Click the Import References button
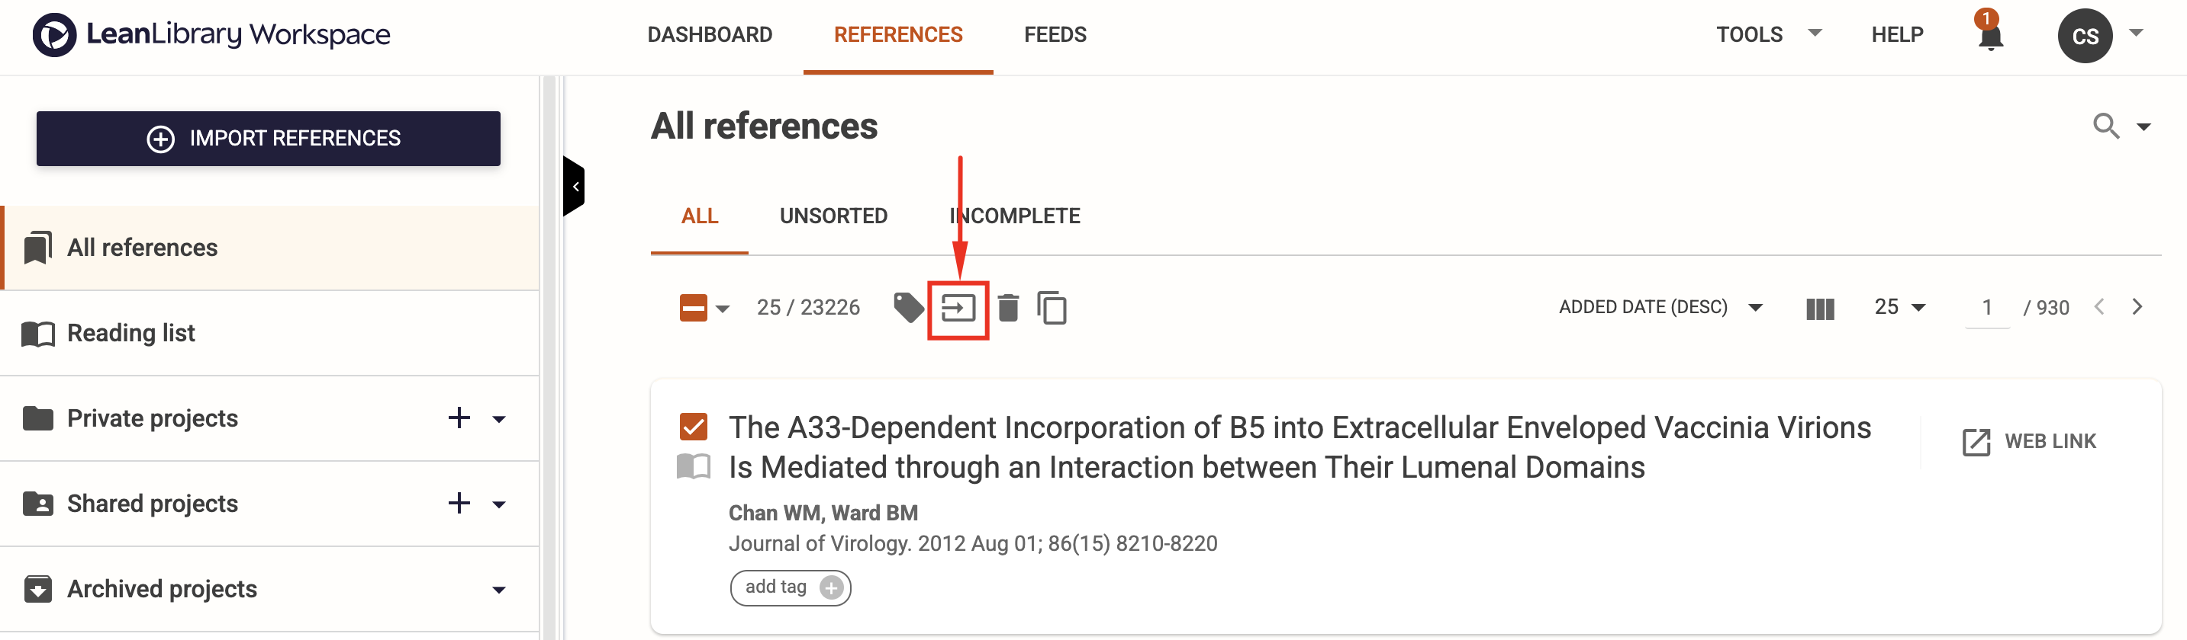 click(x=269, y=138)
